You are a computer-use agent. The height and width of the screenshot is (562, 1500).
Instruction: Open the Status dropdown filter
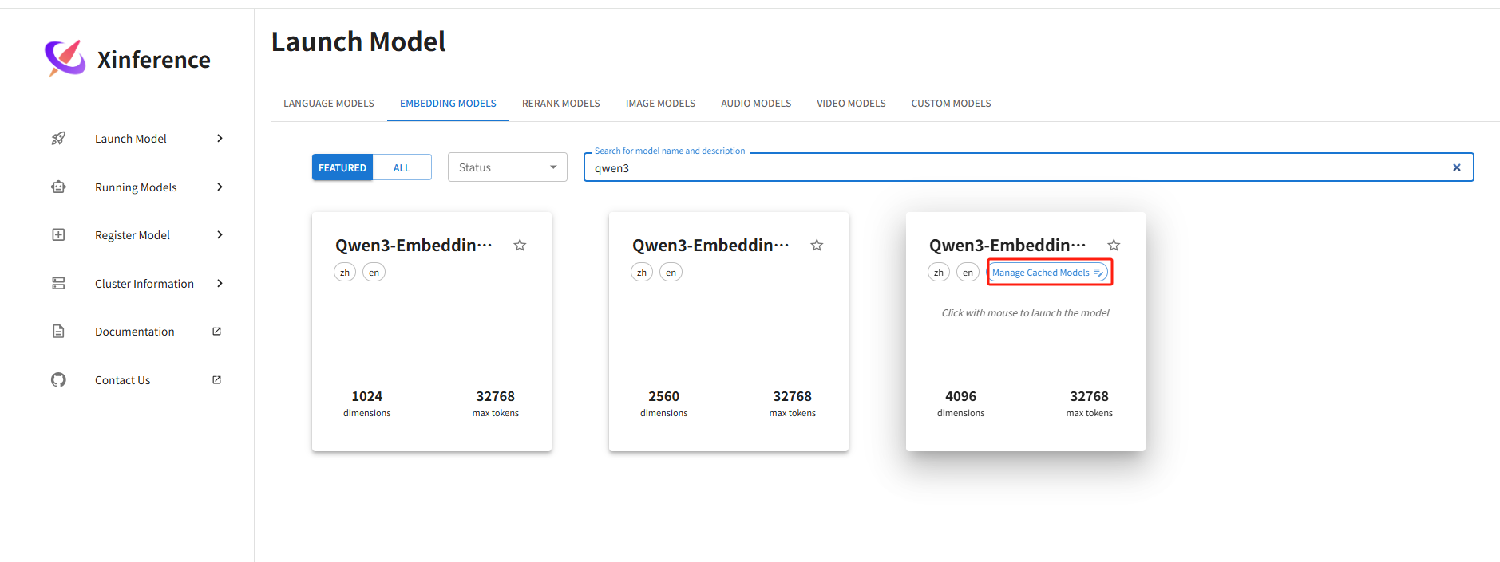click(x=508, y=167)
